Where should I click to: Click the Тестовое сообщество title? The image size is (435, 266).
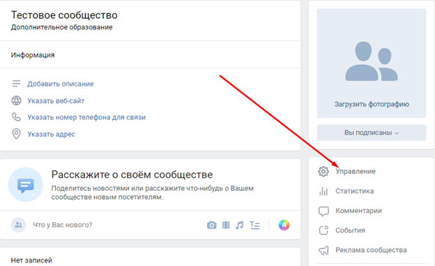point(64,15)
